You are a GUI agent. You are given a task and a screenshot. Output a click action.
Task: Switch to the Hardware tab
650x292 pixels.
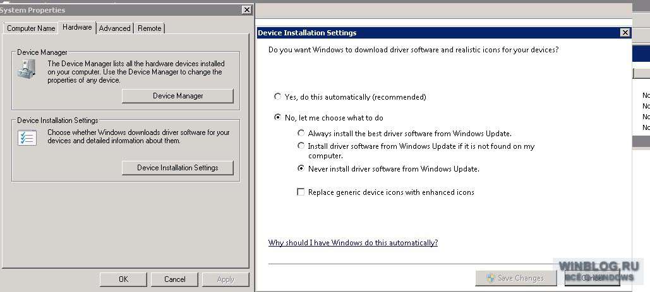pyautogui.click(x=77, y=27)
